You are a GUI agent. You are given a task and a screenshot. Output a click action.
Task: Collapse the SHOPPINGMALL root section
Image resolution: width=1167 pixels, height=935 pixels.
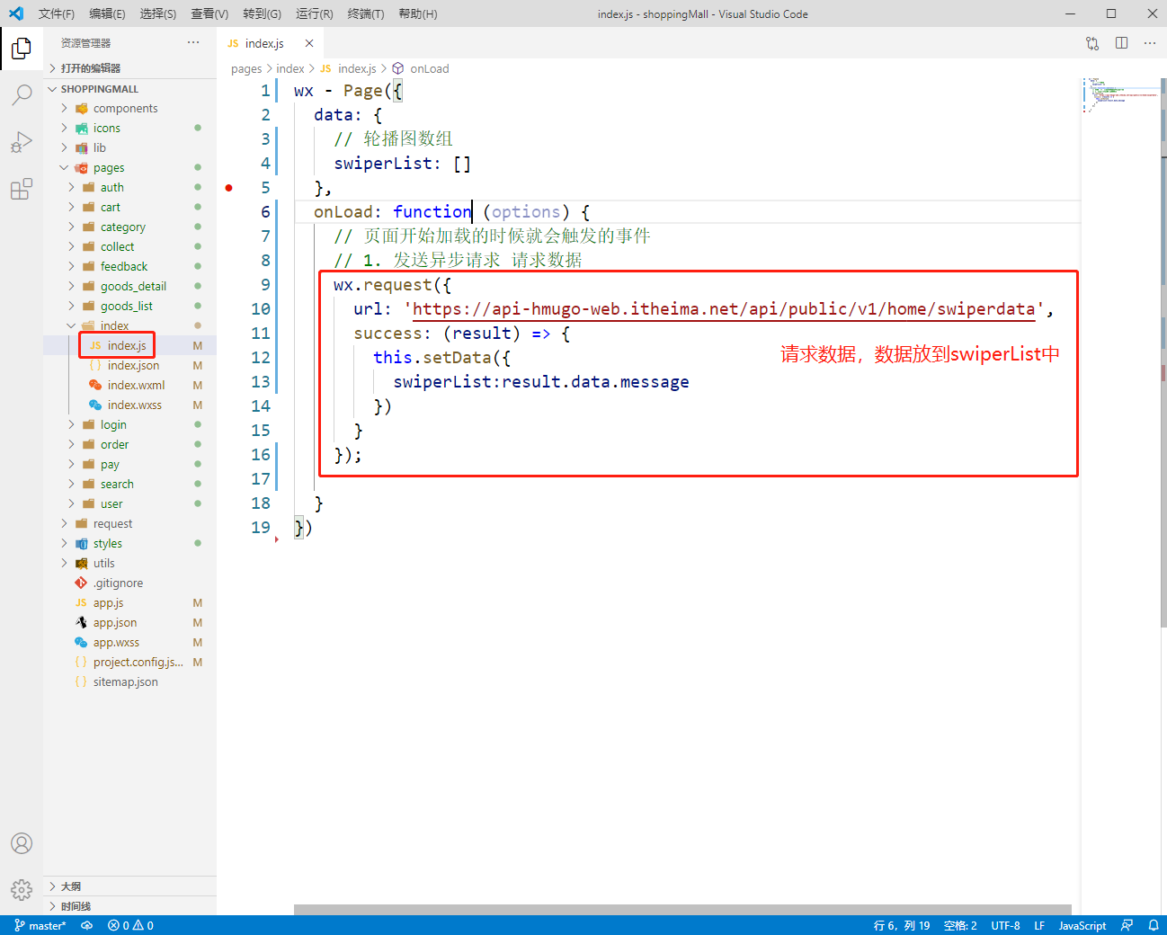(x=129, y=88)
